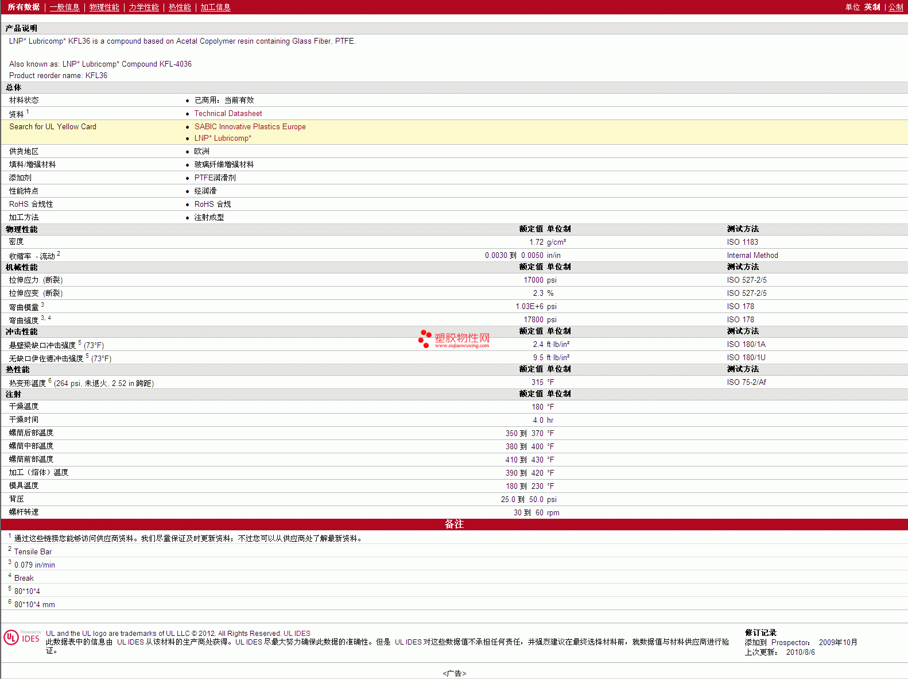Open the 热性能 tab
Image resolution: width=908 pixels, height=679 pixels.
(x=180, y=7)
